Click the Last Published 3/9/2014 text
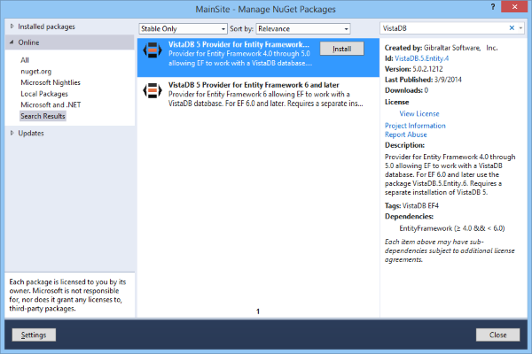Screen dimensions: 532x354 (423, 80)
